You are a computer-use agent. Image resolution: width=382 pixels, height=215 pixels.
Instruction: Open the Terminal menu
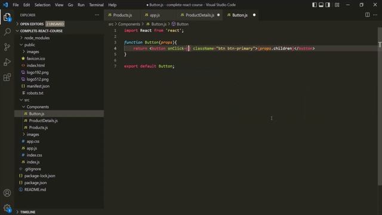(x=96, y=5)
